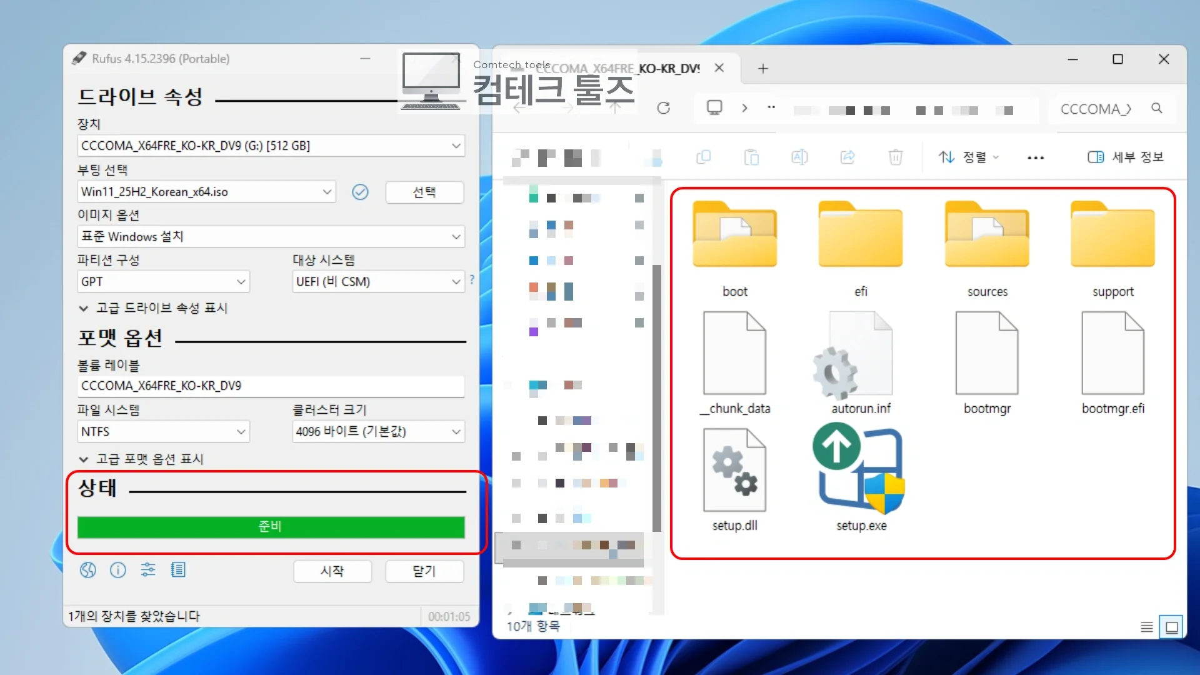Open the NTFS file system dropdown
1200x675 pixels.
[x=163, y=432]
